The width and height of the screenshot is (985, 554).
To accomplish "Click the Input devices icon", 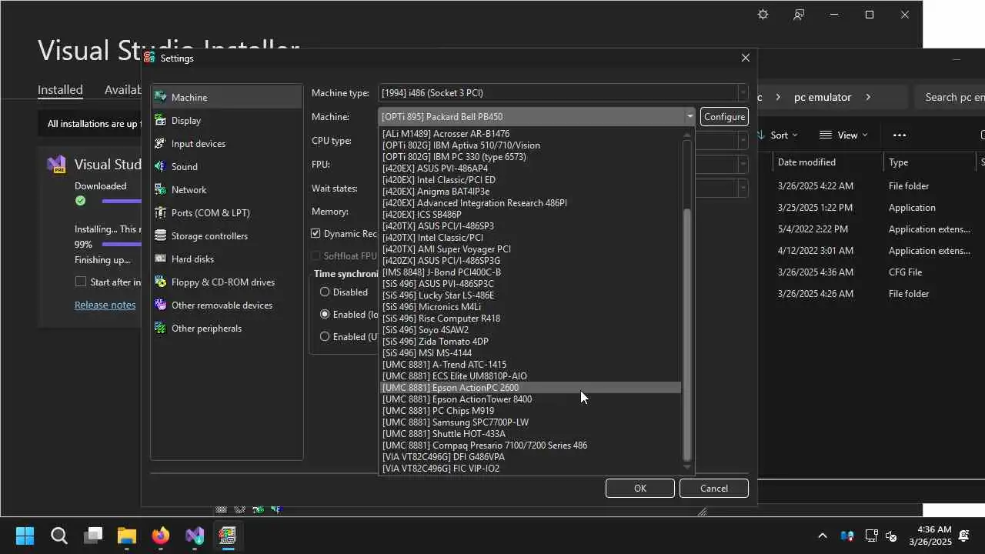I will (x=160, y=143).
